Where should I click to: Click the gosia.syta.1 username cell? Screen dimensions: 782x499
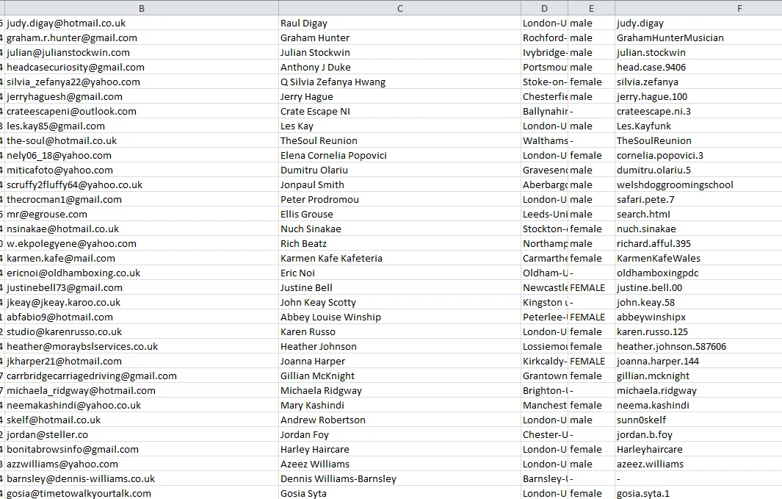tap(643, 493)
